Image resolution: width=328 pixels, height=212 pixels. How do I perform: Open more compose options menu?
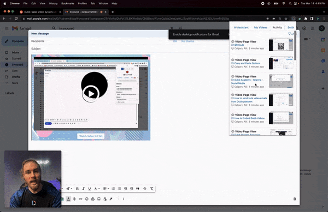tap(124, 199)
